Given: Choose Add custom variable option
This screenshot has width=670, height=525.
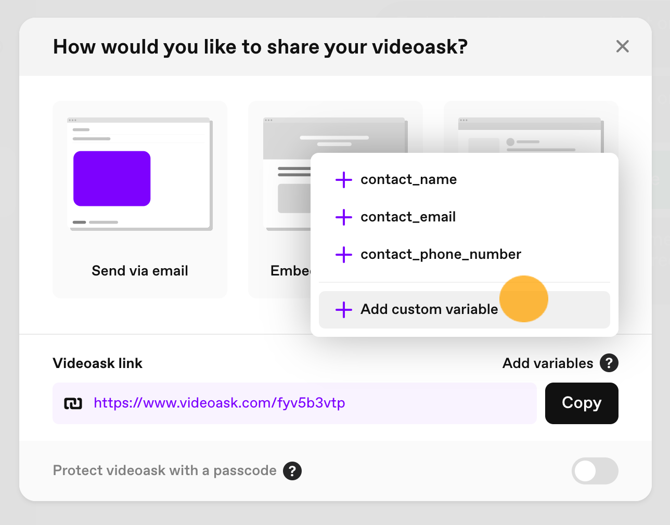Looking at the screenshot, I should click(464, 310).
